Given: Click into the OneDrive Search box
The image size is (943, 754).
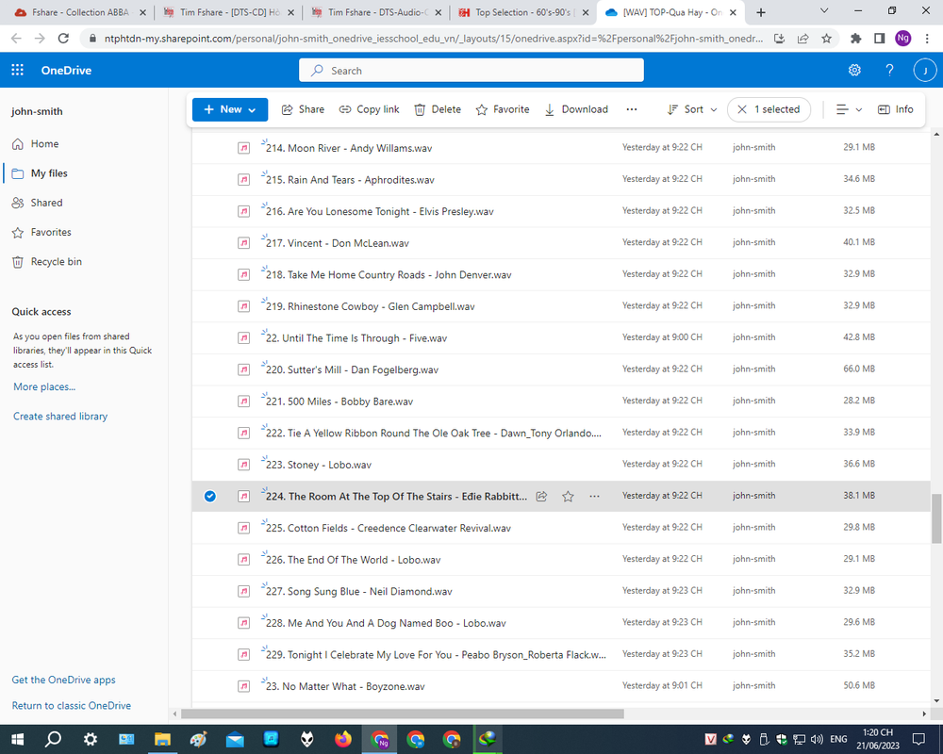Looking at the screenshot, I should 471,71.
